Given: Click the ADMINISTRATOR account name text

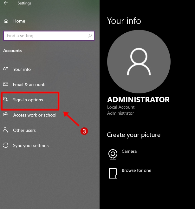Looking at the screenshot, I should click(x=139, y=100).
